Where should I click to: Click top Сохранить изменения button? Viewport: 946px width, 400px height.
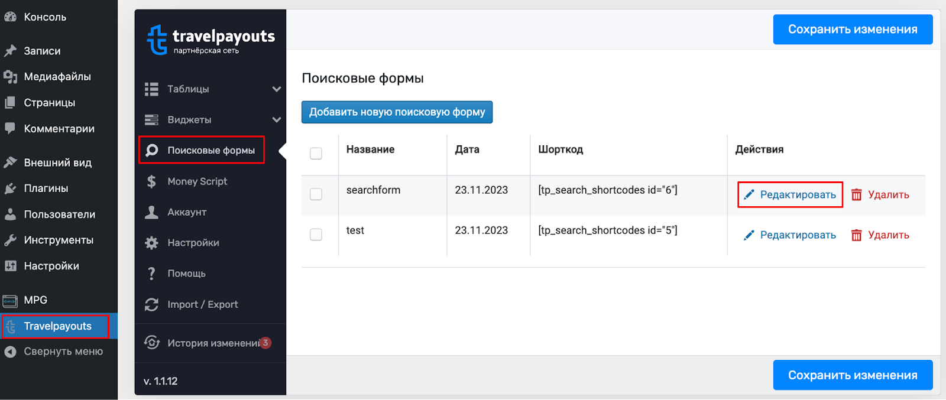pyautogui.click(x=853, y=30)
